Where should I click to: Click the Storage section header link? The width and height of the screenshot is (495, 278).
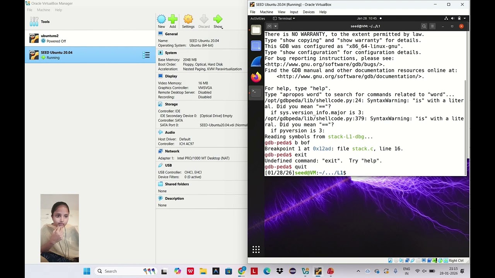click(171, 104)
